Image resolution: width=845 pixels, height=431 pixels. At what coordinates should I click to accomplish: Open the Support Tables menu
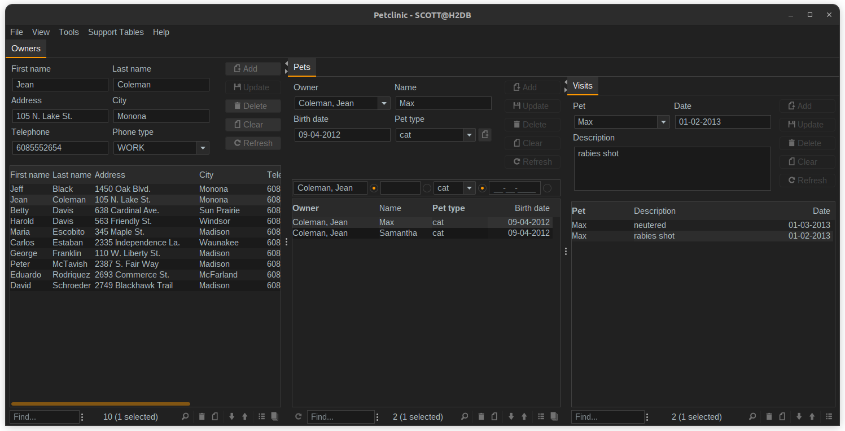click(116, 32)
